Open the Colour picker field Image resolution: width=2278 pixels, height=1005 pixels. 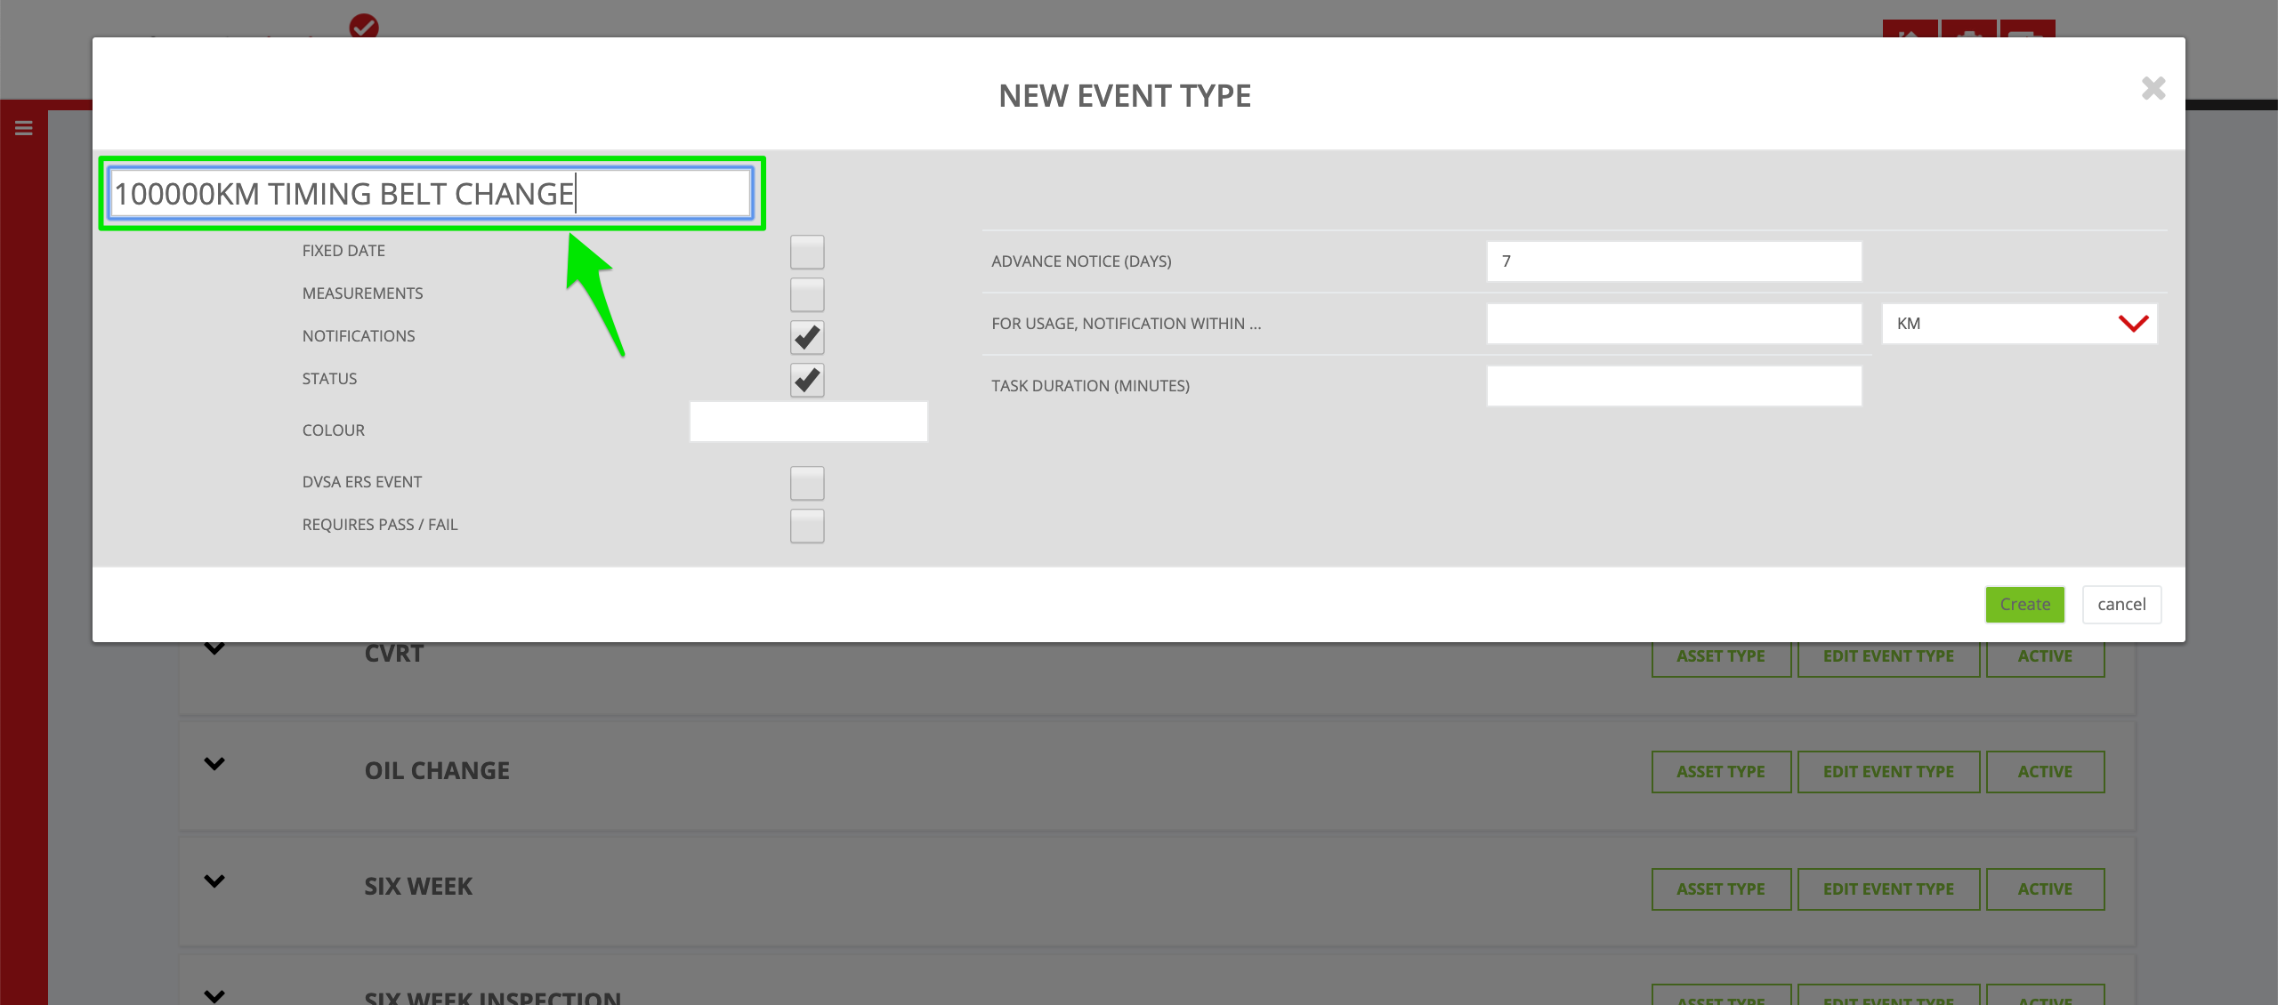[808, 422]
